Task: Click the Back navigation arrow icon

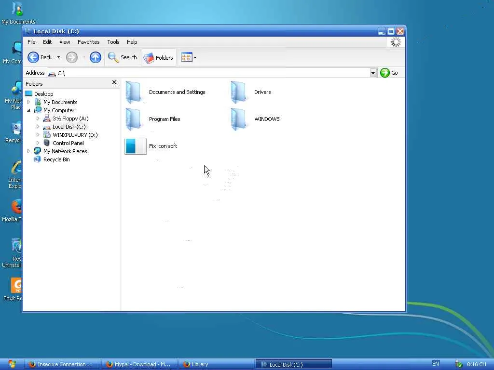Action: tap(33, 58)
